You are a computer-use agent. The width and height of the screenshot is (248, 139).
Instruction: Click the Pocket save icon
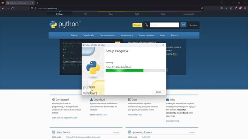pyautogui.click(x=222, y=8)
